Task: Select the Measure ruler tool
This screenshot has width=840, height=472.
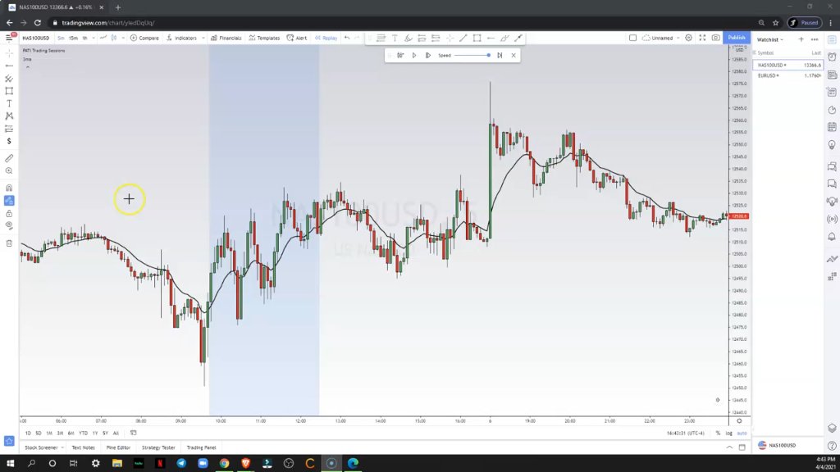Action: 9,158
